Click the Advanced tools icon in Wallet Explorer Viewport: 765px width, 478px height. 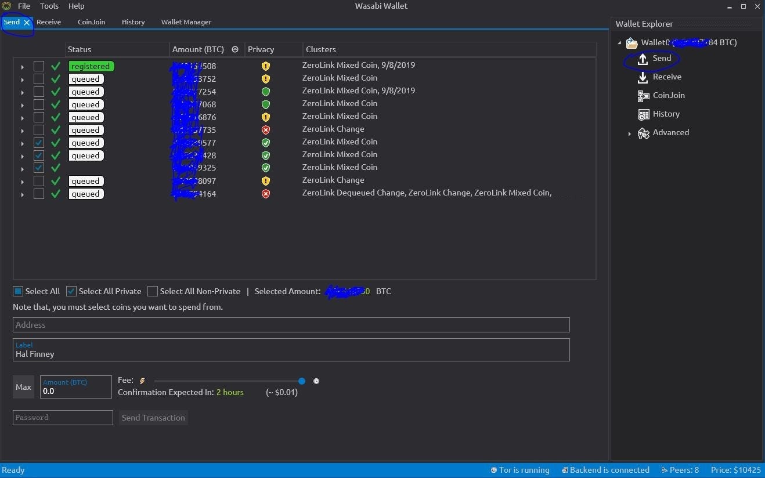[643, 133]
